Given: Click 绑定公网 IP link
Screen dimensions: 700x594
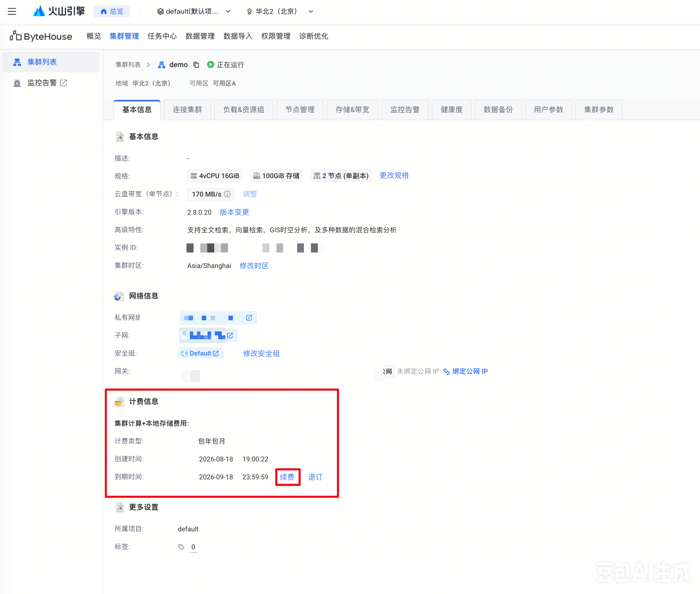Looking at the screenshot, I should point(466,371).
